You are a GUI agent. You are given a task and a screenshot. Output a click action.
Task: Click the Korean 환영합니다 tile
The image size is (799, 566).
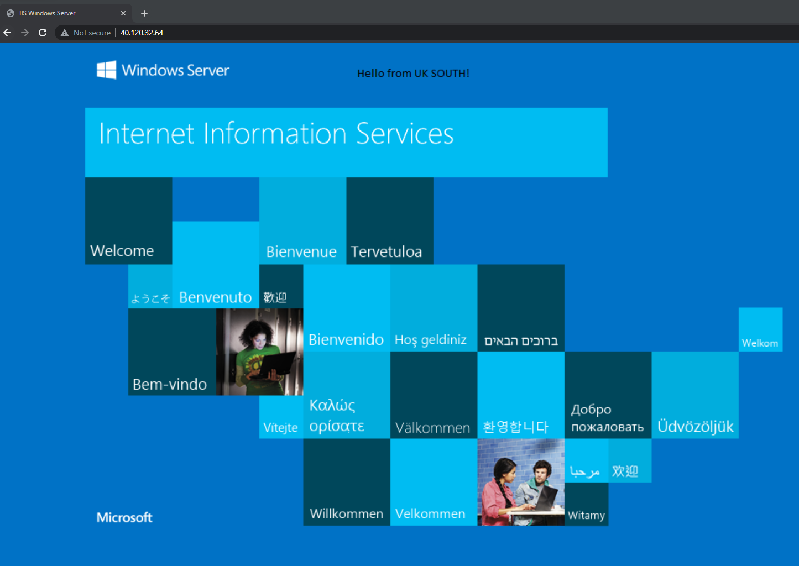coord(521,395)
